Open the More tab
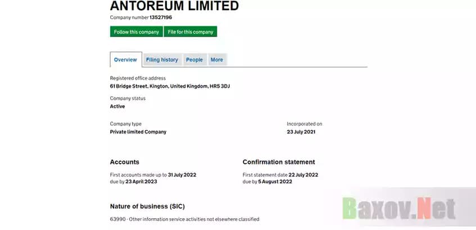 click(x=217, y=60)
